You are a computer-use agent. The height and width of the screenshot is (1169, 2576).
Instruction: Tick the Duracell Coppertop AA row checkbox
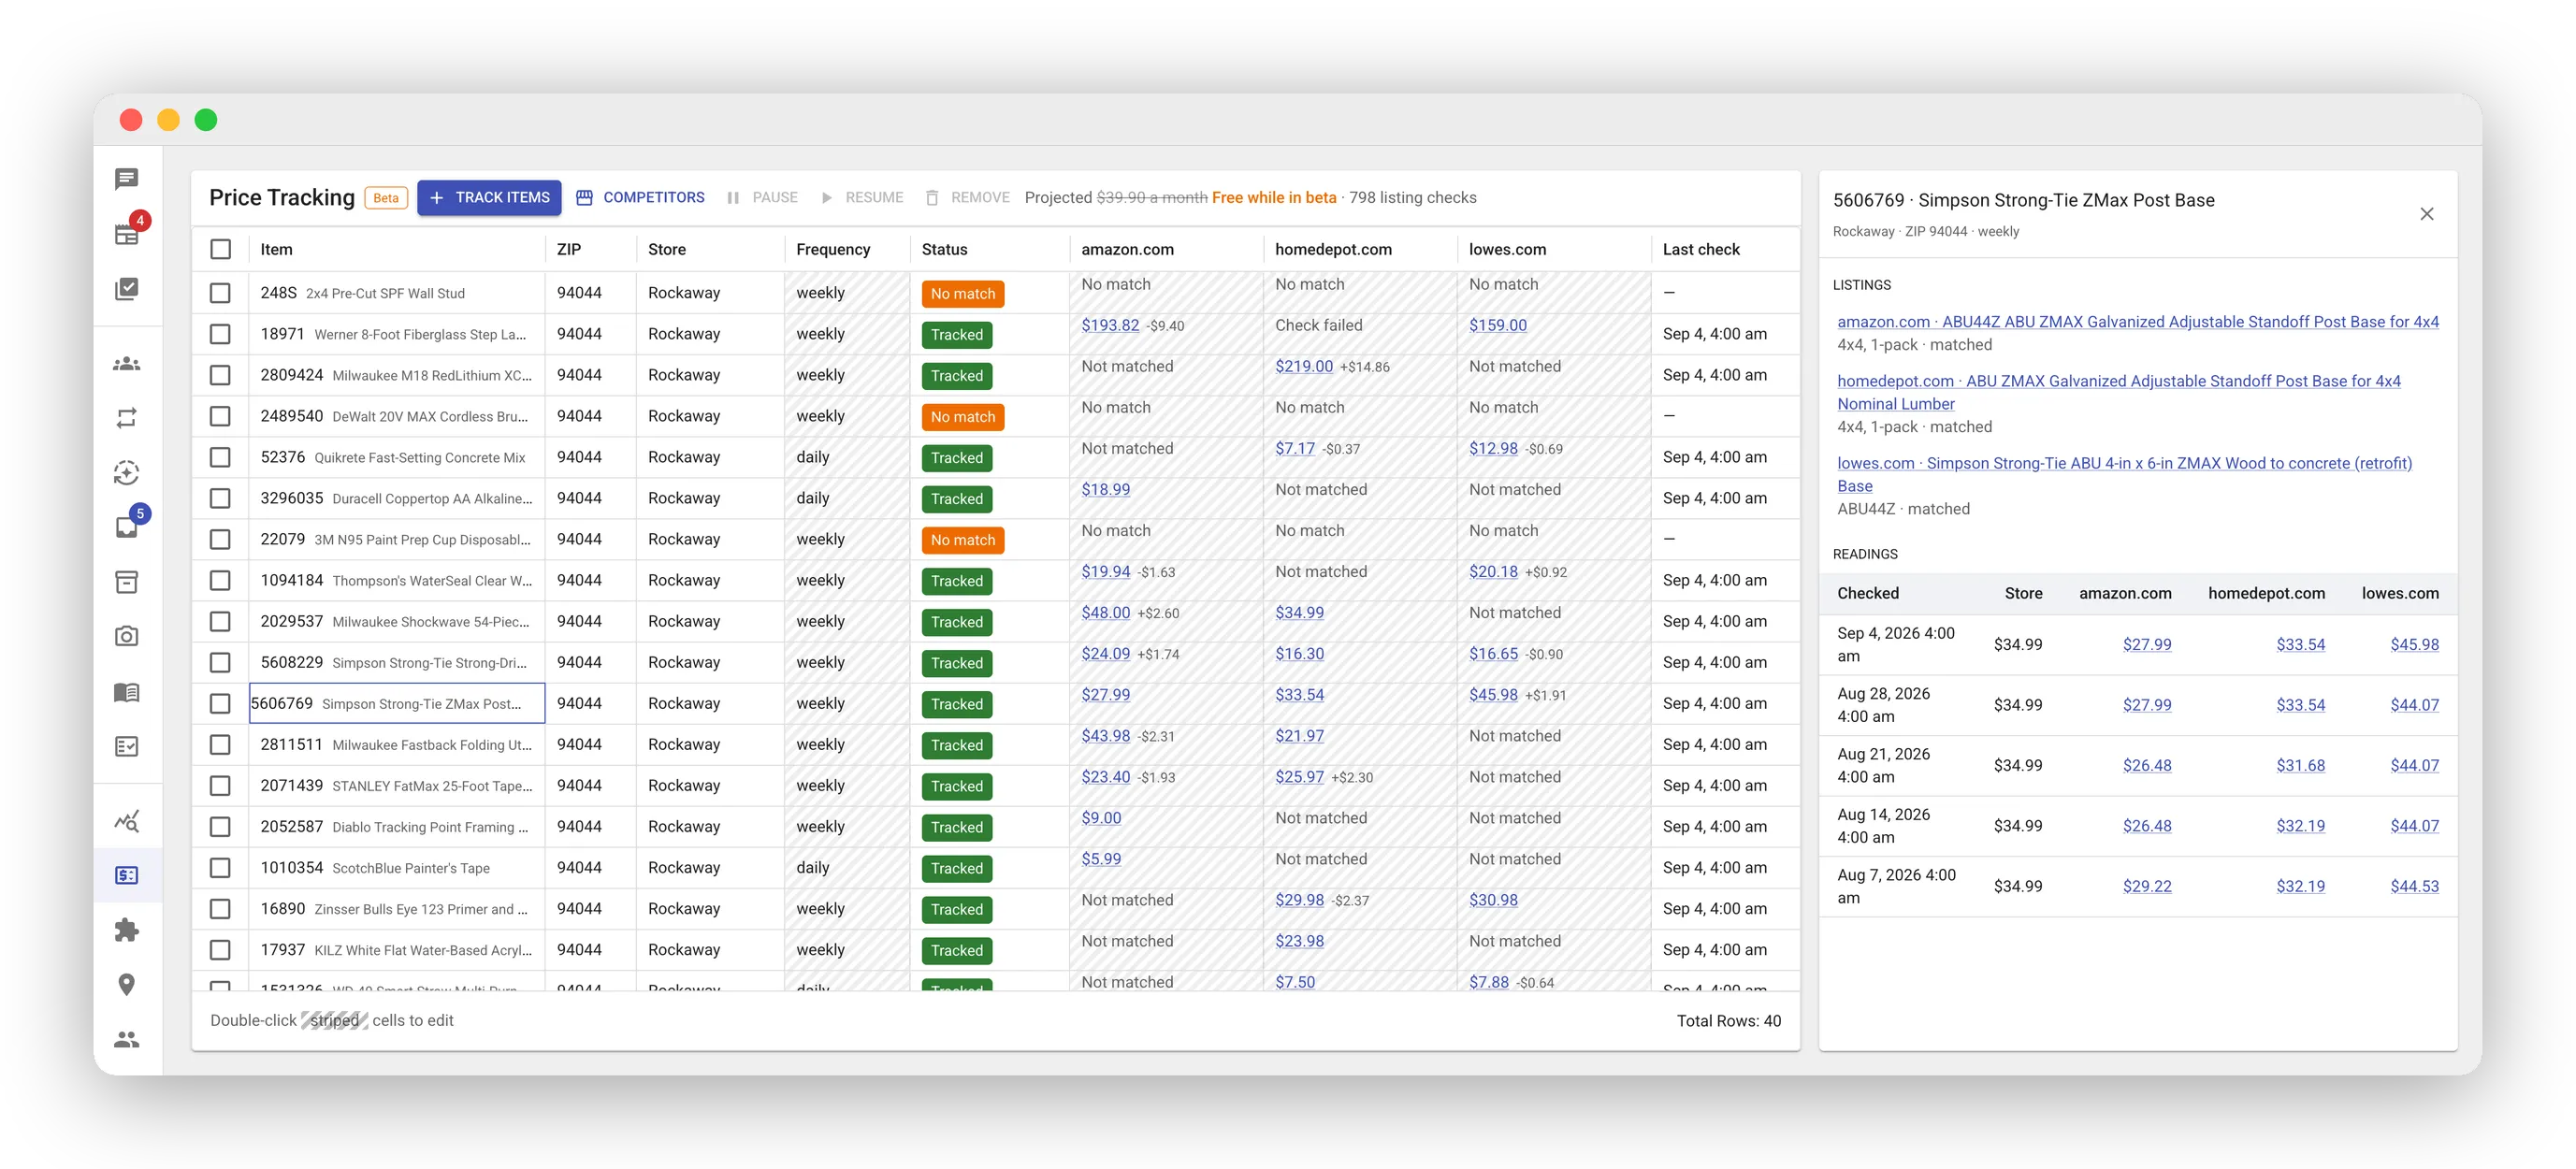coord(221,498)
